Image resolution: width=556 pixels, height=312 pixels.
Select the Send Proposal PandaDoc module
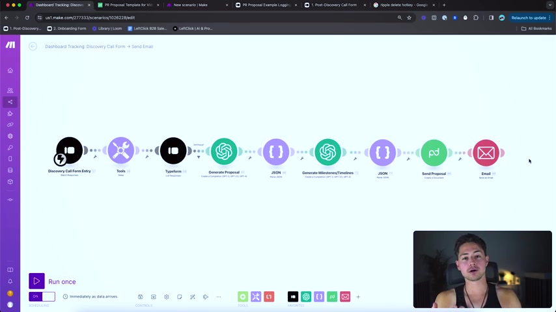pyautogui.click(x=434, y=152)
